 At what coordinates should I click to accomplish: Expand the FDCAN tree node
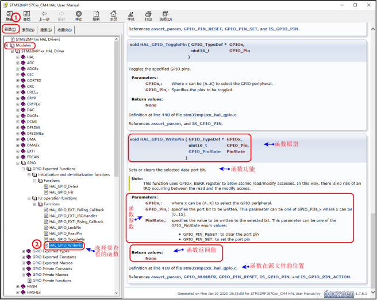tap(18, 157)
